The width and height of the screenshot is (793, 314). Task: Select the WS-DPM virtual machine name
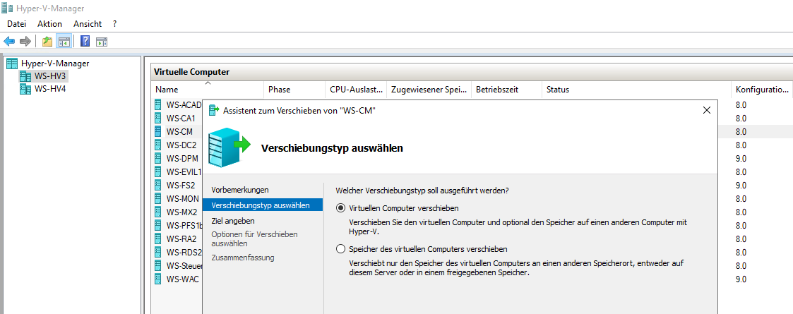point(182,158)
